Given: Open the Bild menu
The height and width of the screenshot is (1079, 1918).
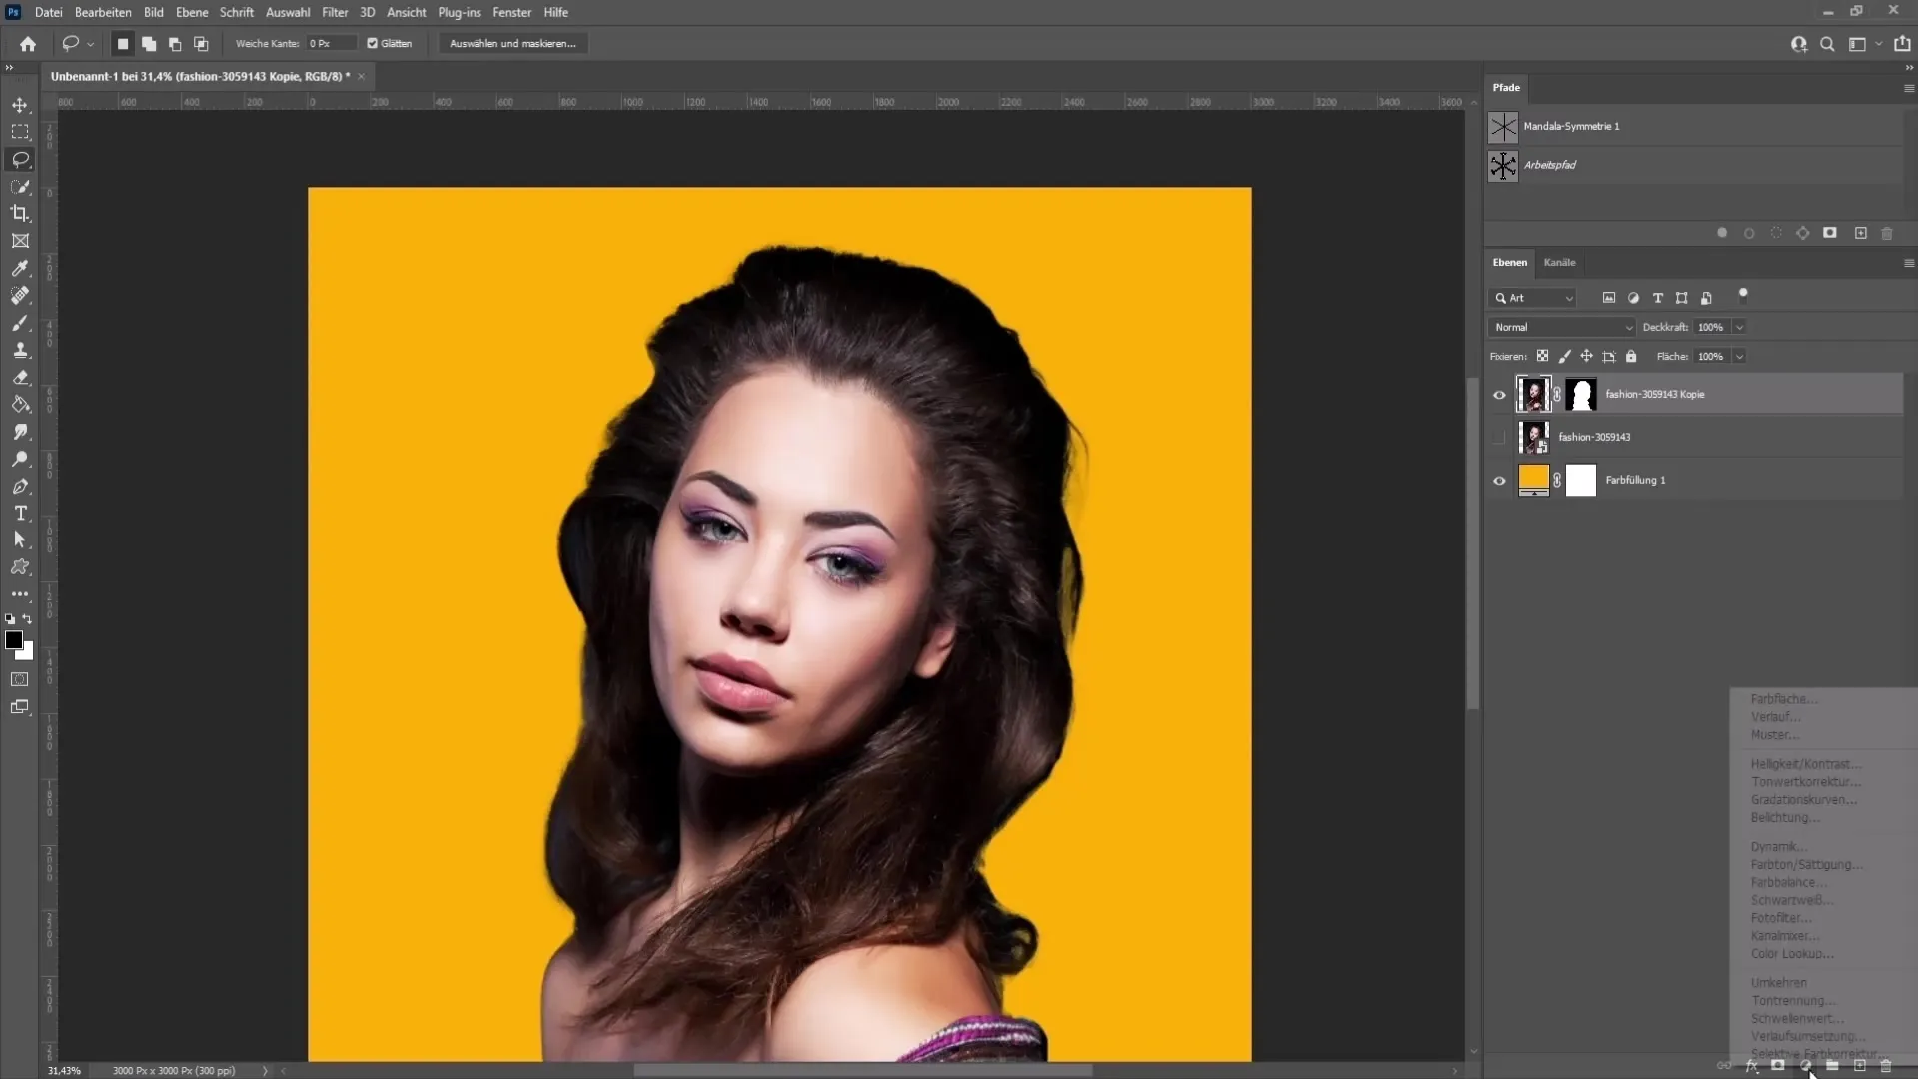Looking at the screenshot, I should (154, 12).
